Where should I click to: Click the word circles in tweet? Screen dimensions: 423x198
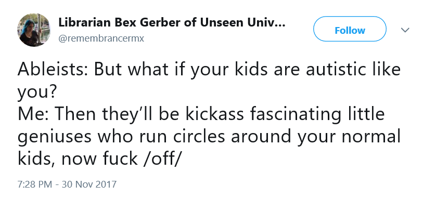[199, 136]
